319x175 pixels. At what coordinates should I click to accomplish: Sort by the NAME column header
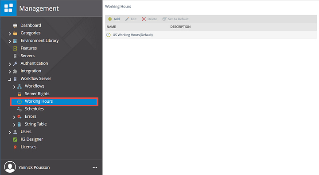111,27
